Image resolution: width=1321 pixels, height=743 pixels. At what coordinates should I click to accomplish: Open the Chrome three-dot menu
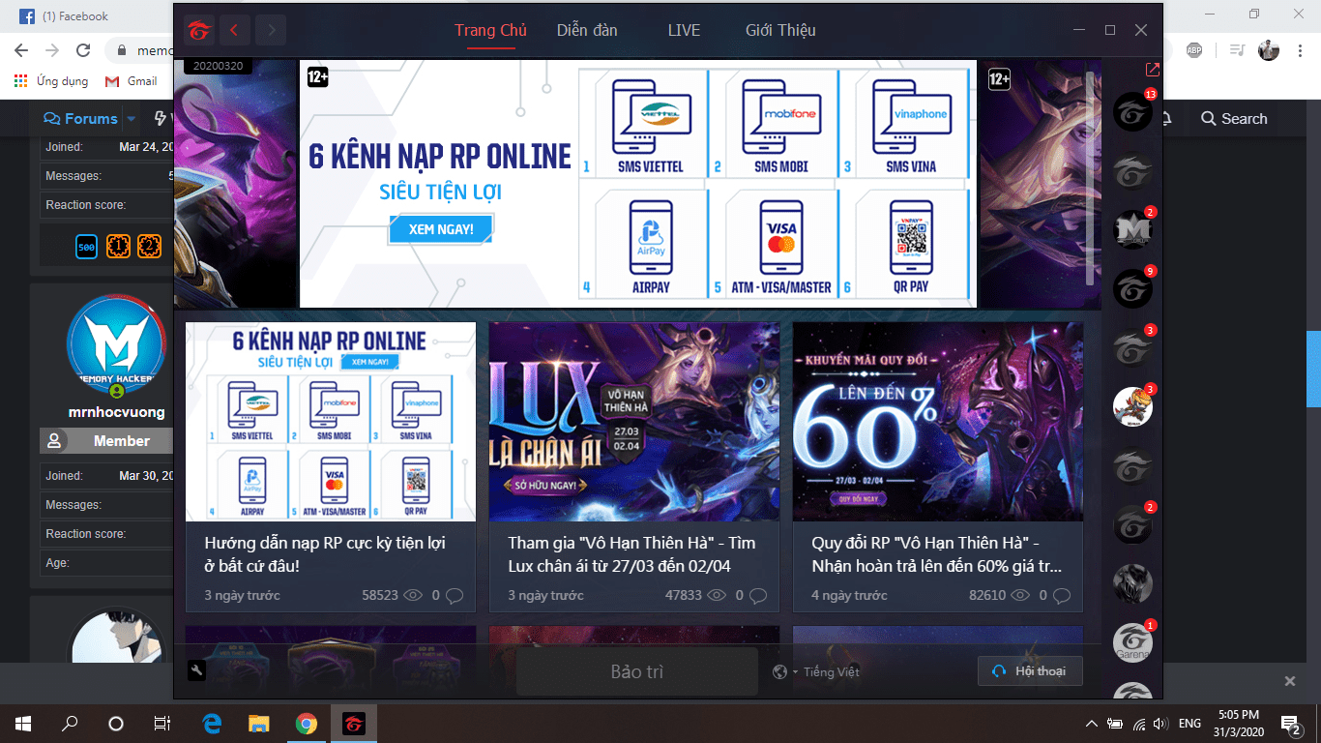point(1299,50)
